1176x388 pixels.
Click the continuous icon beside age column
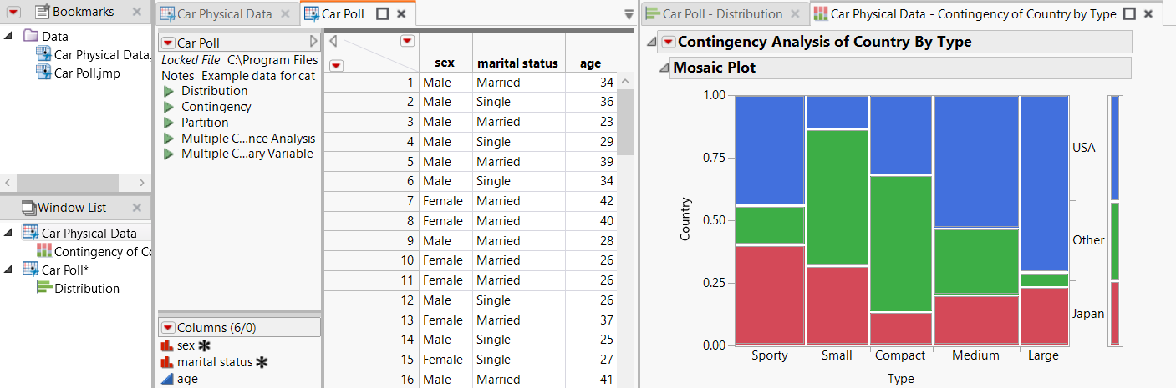tap(167, 379)
